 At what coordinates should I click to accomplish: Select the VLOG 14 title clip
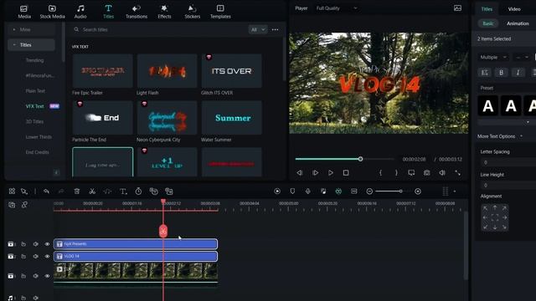click(x=136, y=257)
